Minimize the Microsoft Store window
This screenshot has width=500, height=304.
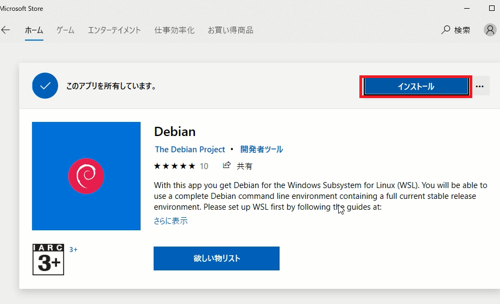(x=467, y=8)
